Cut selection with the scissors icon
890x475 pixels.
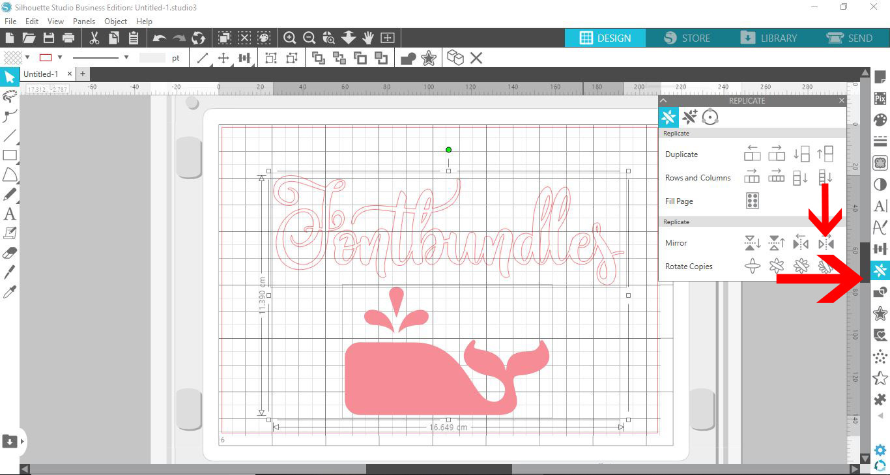94,38
